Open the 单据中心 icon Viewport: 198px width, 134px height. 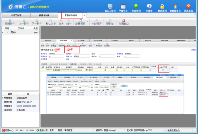tap(123, 8)
